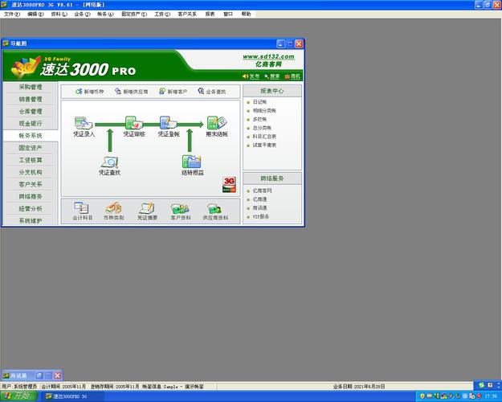Image resolution: width=502 pixels, height=402 pixels.
Task: Open the 客户关系 menu in menu bar
Action: [187, 14]
